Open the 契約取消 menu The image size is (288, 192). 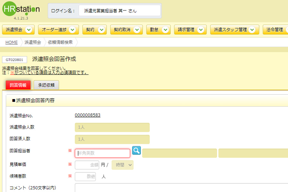[127, 30]
